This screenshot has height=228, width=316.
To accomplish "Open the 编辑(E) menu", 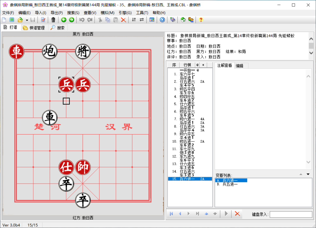I will [x=24, y=13].
